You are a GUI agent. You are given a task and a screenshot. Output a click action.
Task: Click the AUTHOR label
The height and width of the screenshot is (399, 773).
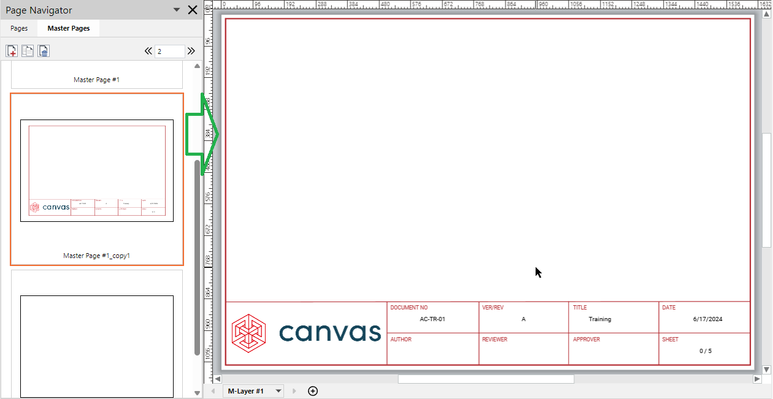(x=401, y=340)
